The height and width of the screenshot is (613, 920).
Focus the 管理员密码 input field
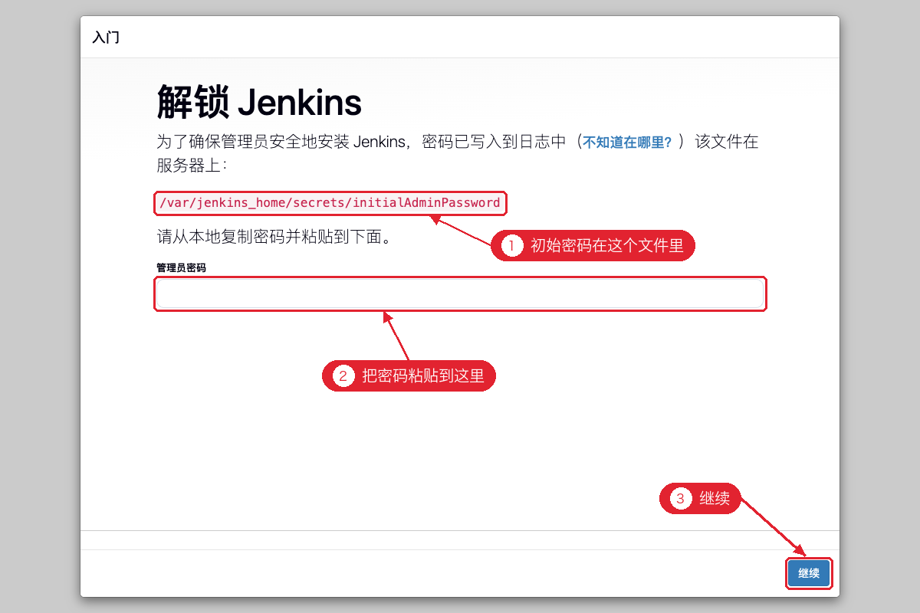click(x=460, y=294)
